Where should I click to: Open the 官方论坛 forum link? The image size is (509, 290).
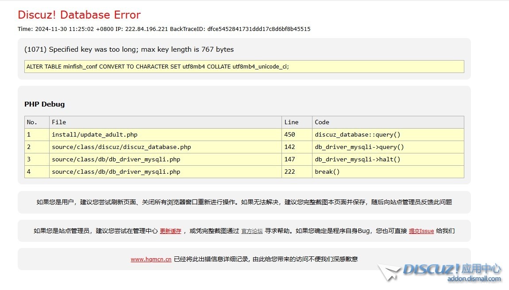point(252,231)
